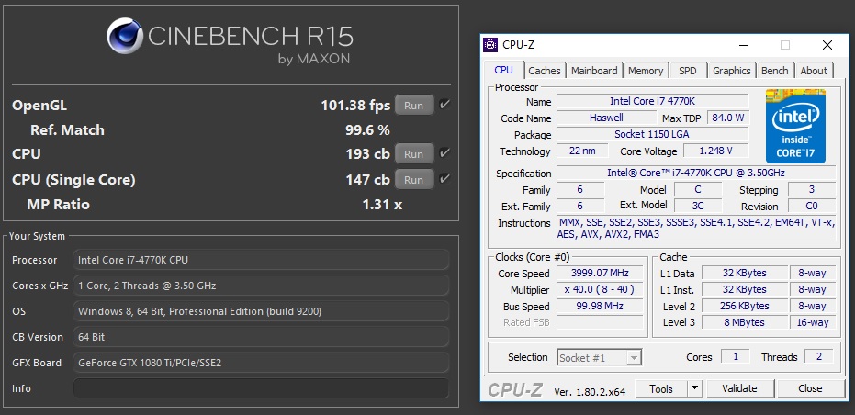Select the SPD tab
855x415 pixels.
pos(688,71)
